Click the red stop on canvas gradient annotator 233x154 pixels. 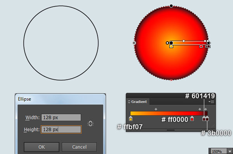(201, 46)
